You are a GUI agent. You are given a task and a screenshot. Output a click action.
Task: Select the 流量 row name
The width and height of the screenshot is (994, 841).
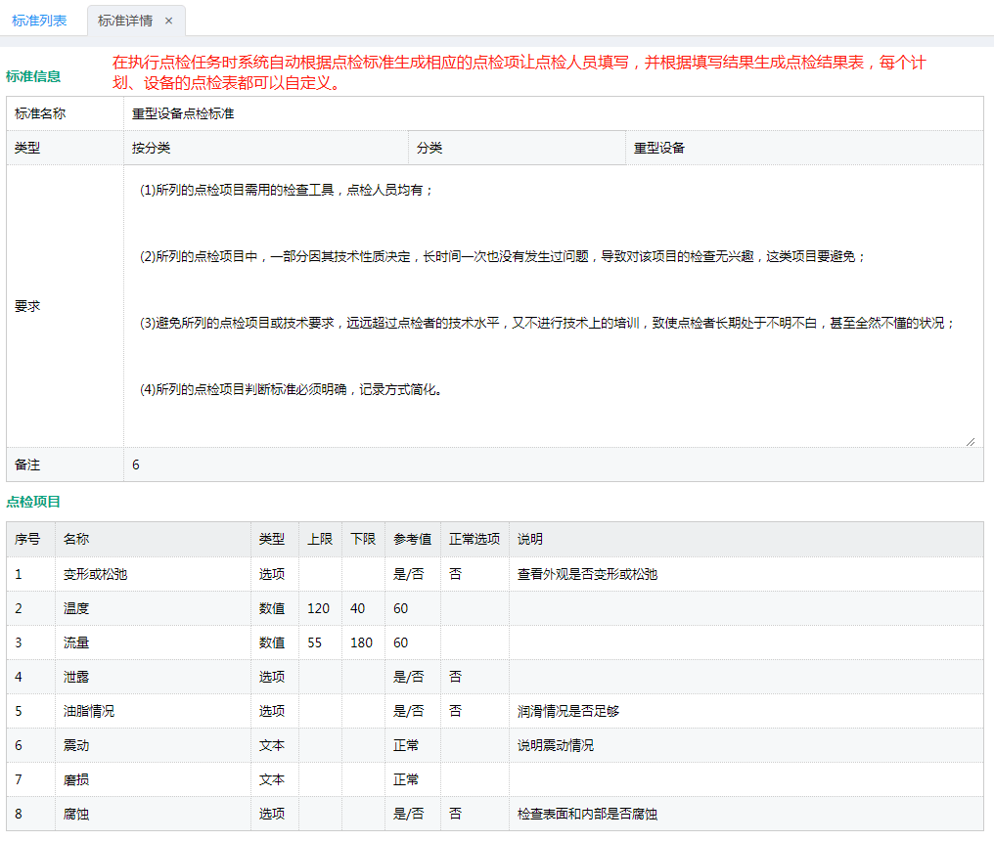click(76, 642)
